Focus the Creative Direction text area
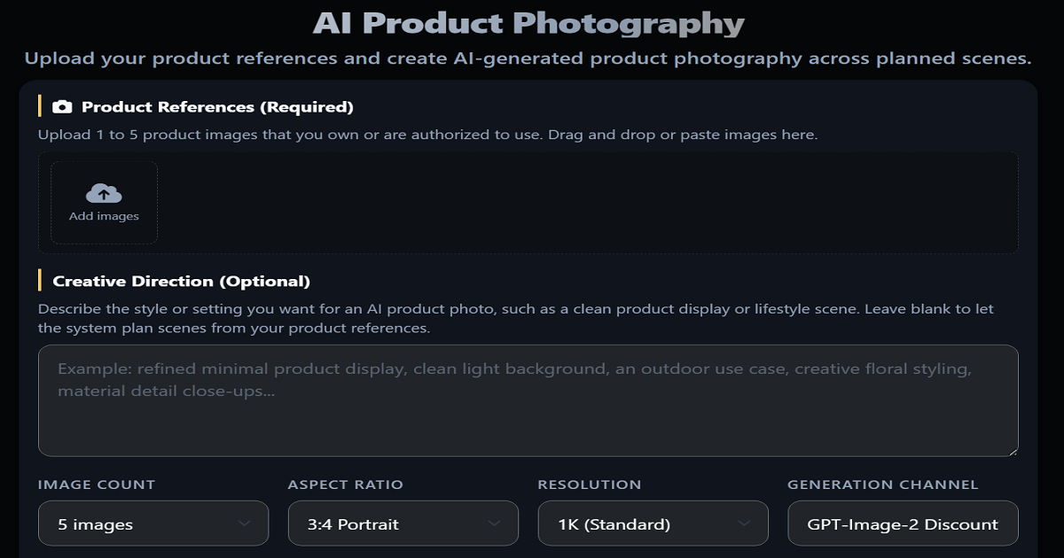This screenshot has height=558, width=1064. [x=528, y=400]
